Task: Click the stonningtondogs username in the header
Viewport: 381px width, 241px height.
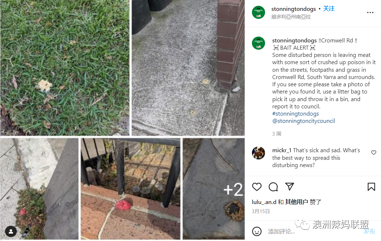Action: (x=293, y=9)
